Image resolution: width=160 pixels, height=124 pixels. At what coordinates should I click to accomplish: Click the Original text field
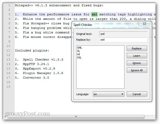(x=123, y=34)
